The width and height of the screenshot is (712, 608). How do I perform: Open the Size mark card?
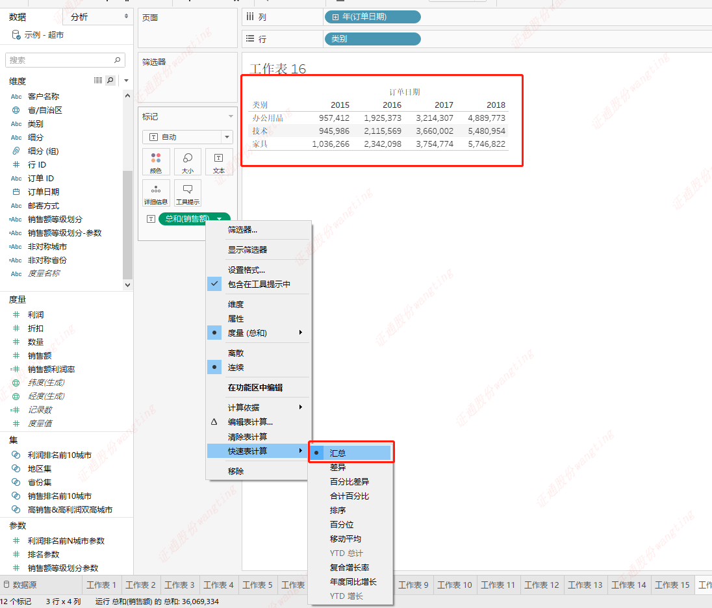point(188,162)
